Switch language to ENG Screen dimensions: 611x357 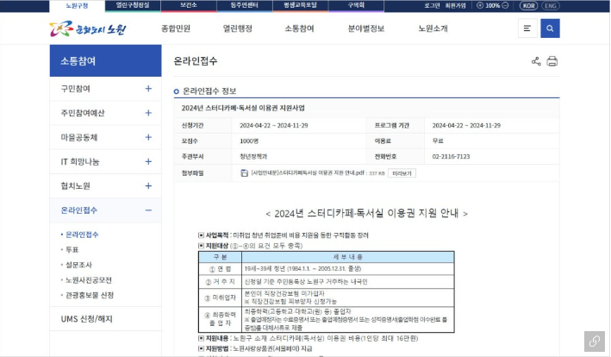coord(550,5)
